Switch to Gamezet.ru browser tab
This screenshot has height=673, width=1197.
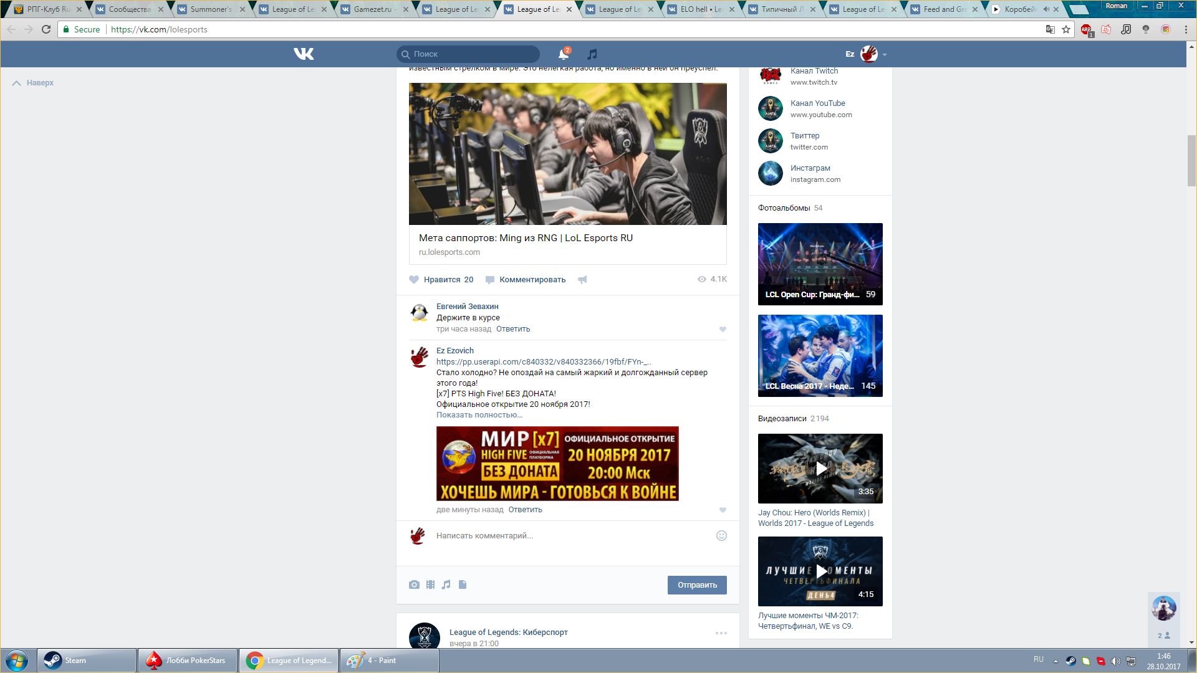(x=372, y=9)
